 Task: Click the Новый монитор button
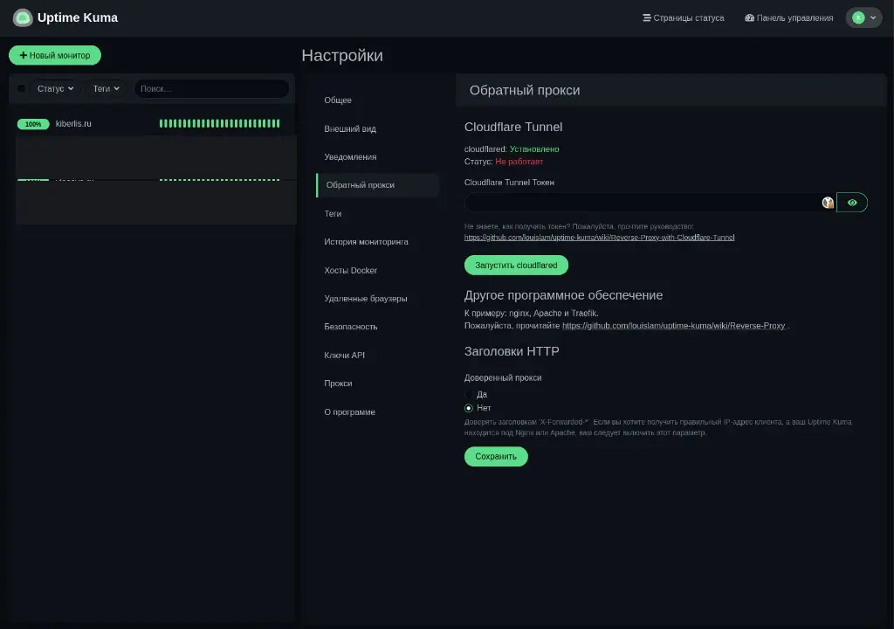tap(55, 55)
